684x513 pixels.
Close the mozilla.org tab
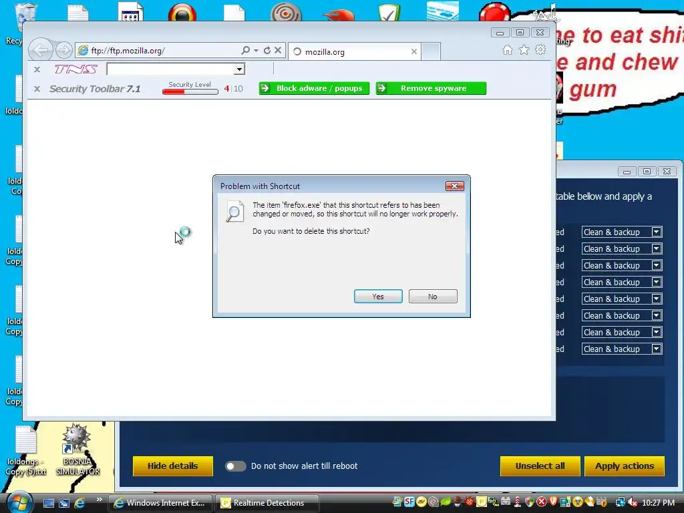tap(414, 51)
